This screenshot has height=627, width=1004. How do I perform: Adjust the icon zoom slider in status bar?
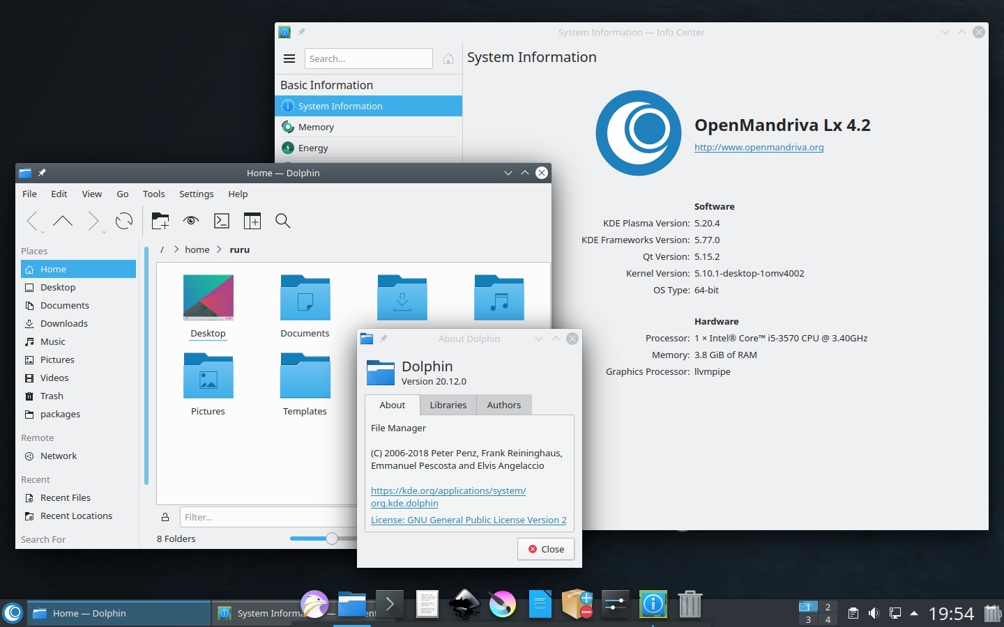click(332, 539)
